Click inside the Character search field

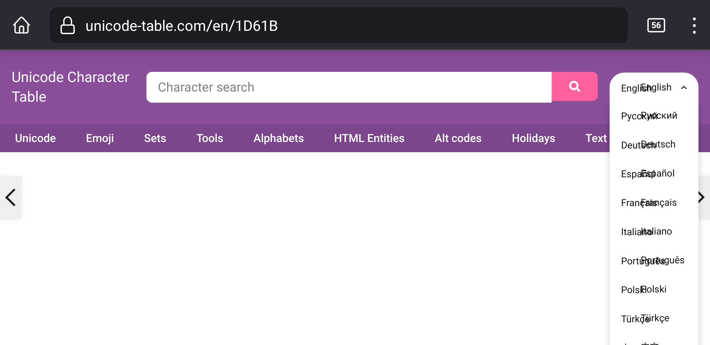coord(339,87)
